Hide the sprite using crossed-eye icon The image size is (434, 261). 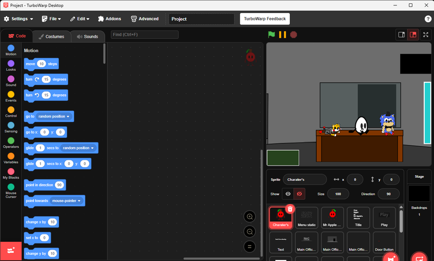[x=299, y=194]
